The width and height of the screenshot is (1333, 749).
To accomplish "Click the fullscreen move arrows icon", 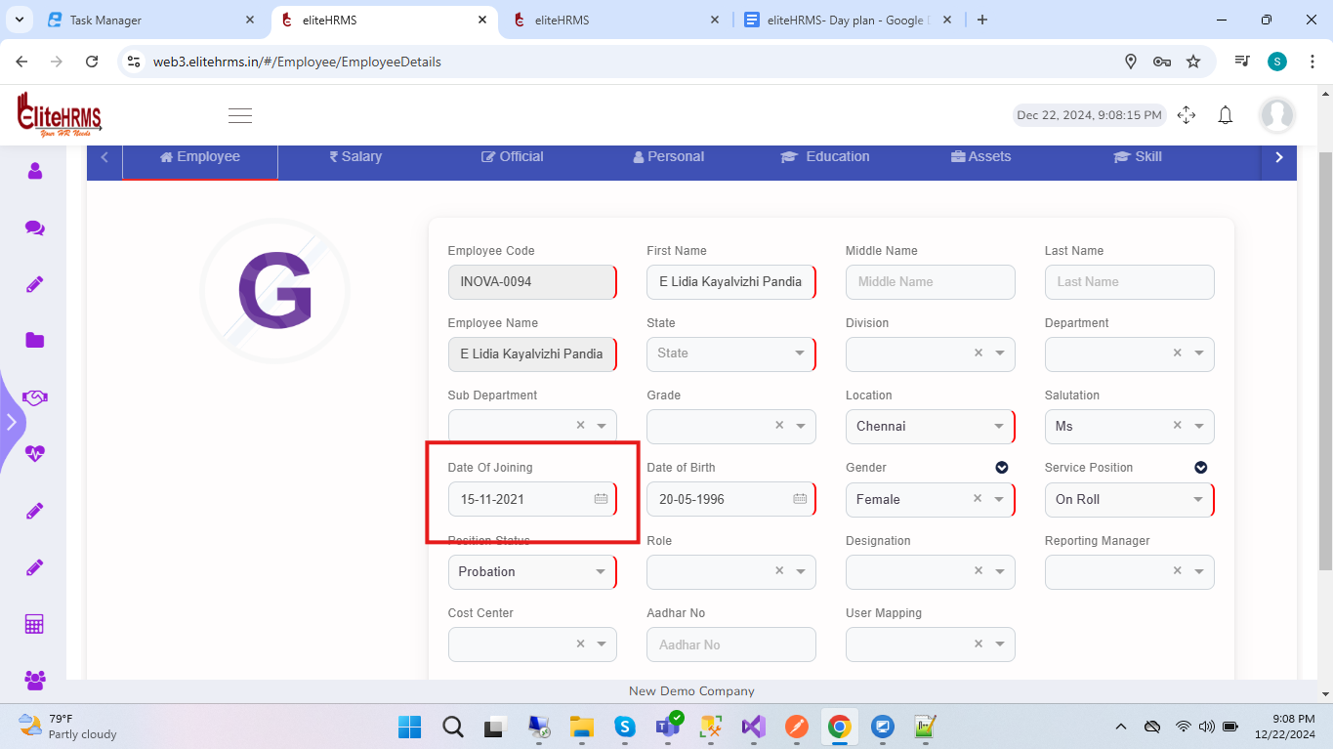I will (1187, 115).
